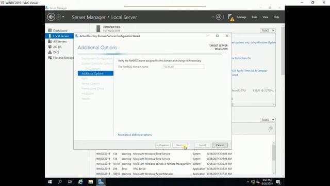Show hidden system tray icons
The height and width of the screenshot is (186, 330).
point(247,182)
